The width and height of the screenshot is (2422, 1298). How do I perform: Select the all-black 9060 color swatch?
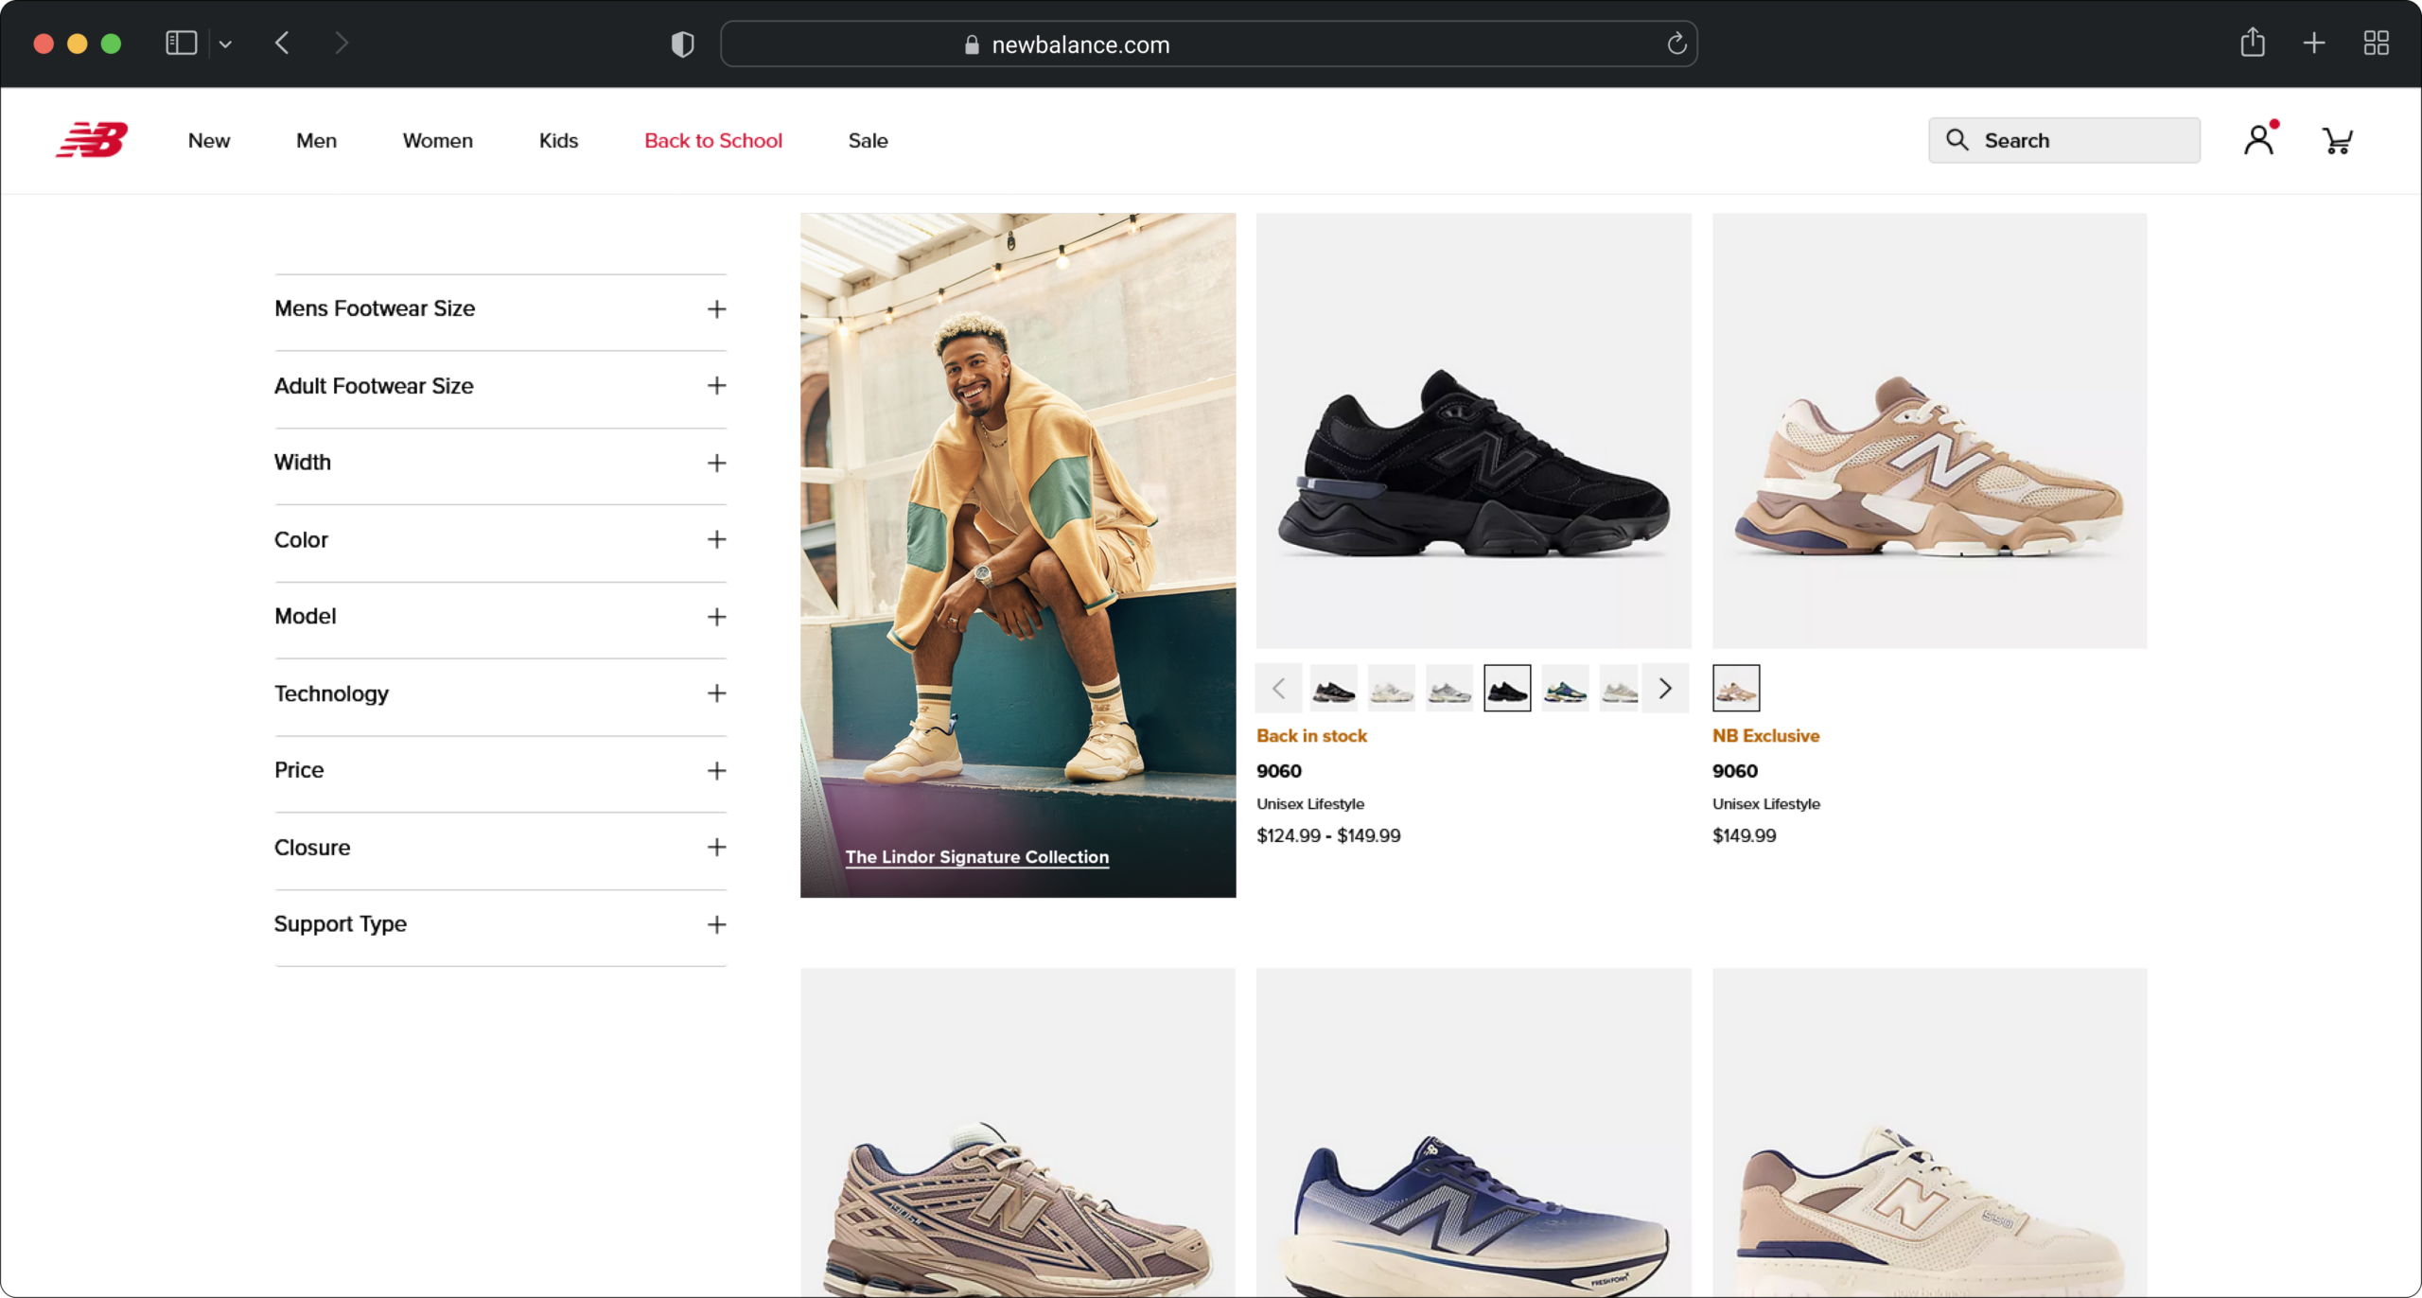point(1506,689)
